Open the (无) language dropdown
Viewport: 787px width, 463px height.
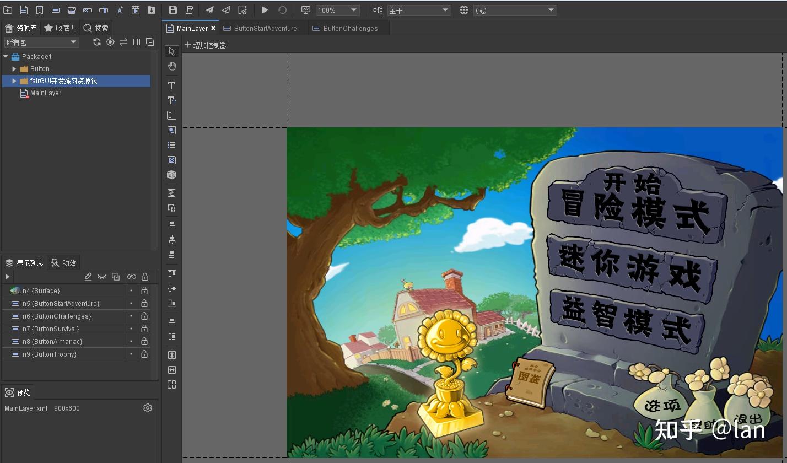point(515,10)
